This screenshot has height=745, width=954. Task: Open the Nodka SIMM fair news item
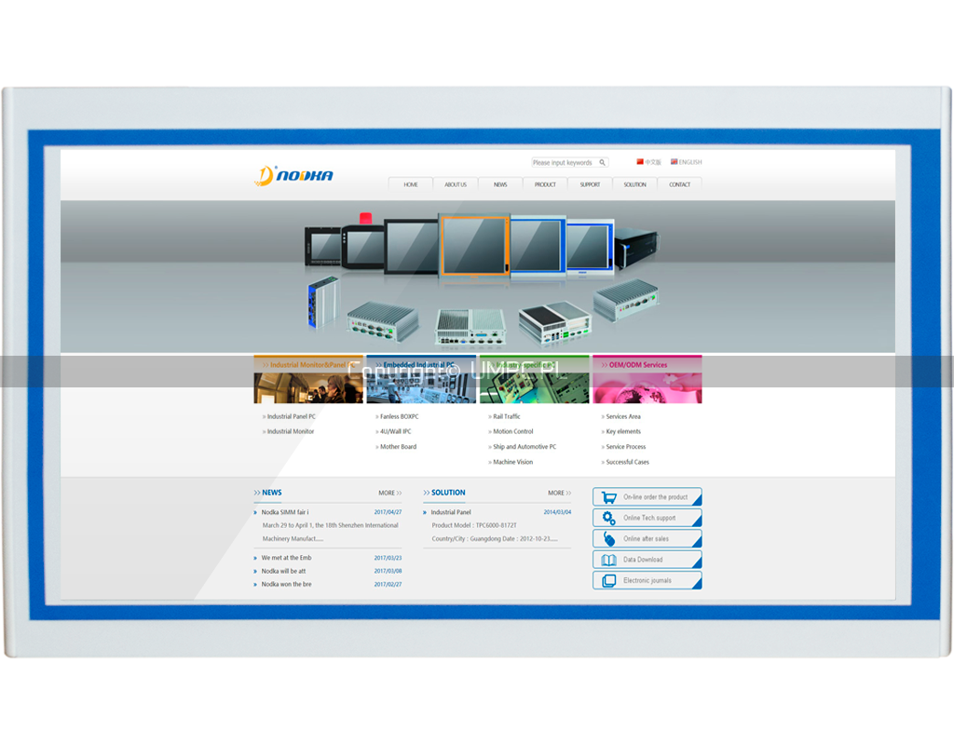[x=285, y=512]
